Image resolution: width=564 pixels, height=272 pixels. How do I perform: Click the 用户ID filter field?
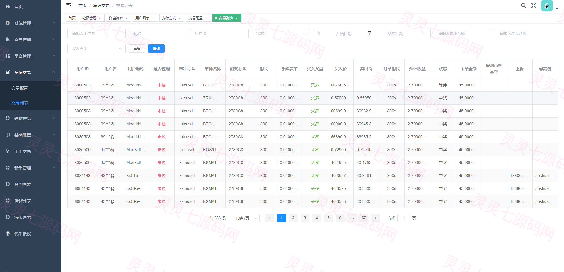219,34
